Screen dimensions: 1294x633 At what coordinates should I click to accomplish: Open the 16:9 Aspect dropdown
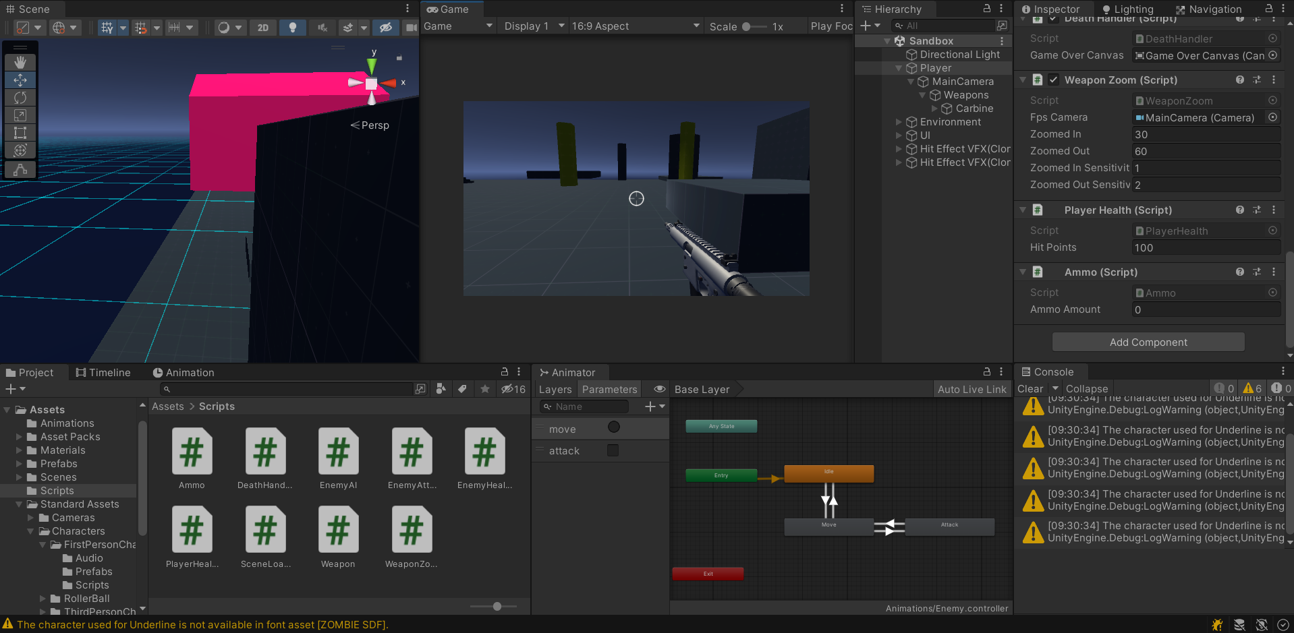[636, 26]
